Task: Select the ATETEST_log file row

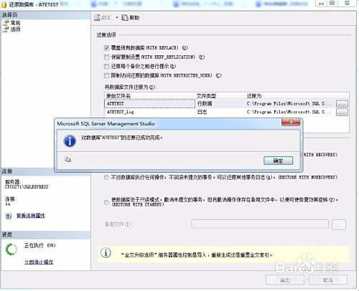Action: tap(220, 112)
